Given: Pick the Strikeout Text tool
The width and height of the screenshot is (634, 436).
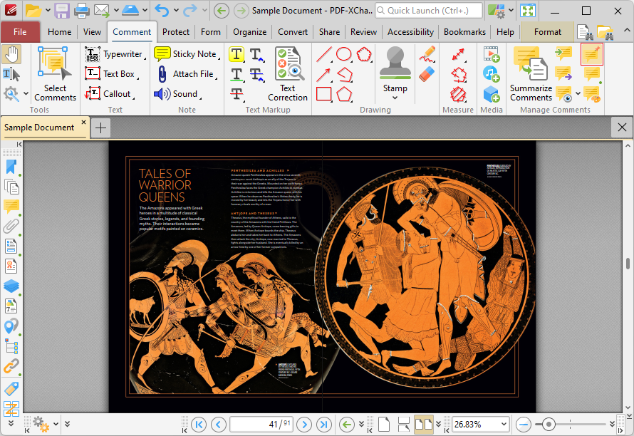Looking at the screenshot, I should pos(237,94).
